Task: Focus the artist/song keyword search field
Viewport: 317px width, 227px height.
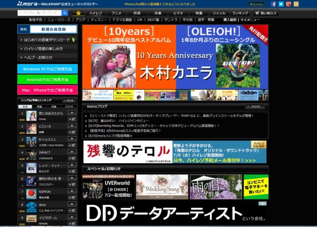Action: [39, 13]
